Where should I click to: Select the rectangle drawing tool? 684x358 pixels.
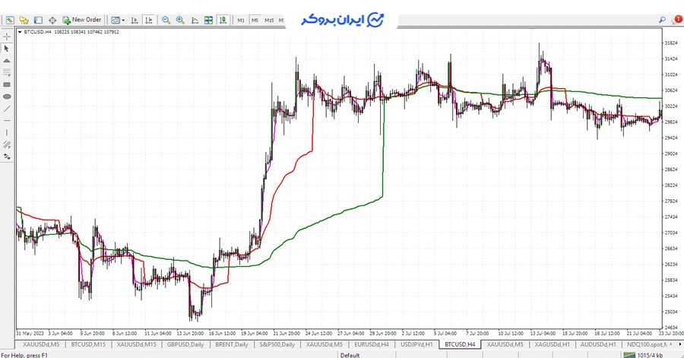(7, 84)
